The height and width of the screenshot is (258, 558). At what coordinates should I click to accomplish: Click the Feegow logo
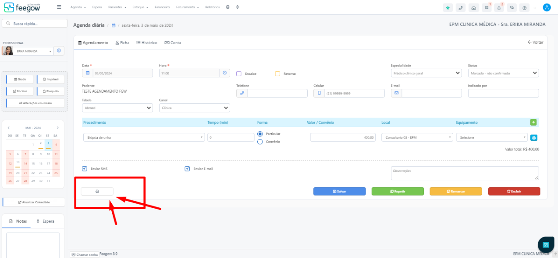click(22, 7)
